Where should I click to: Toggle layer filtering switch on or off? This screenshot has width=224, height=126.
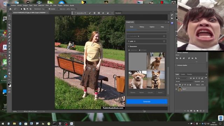[206, 78]
